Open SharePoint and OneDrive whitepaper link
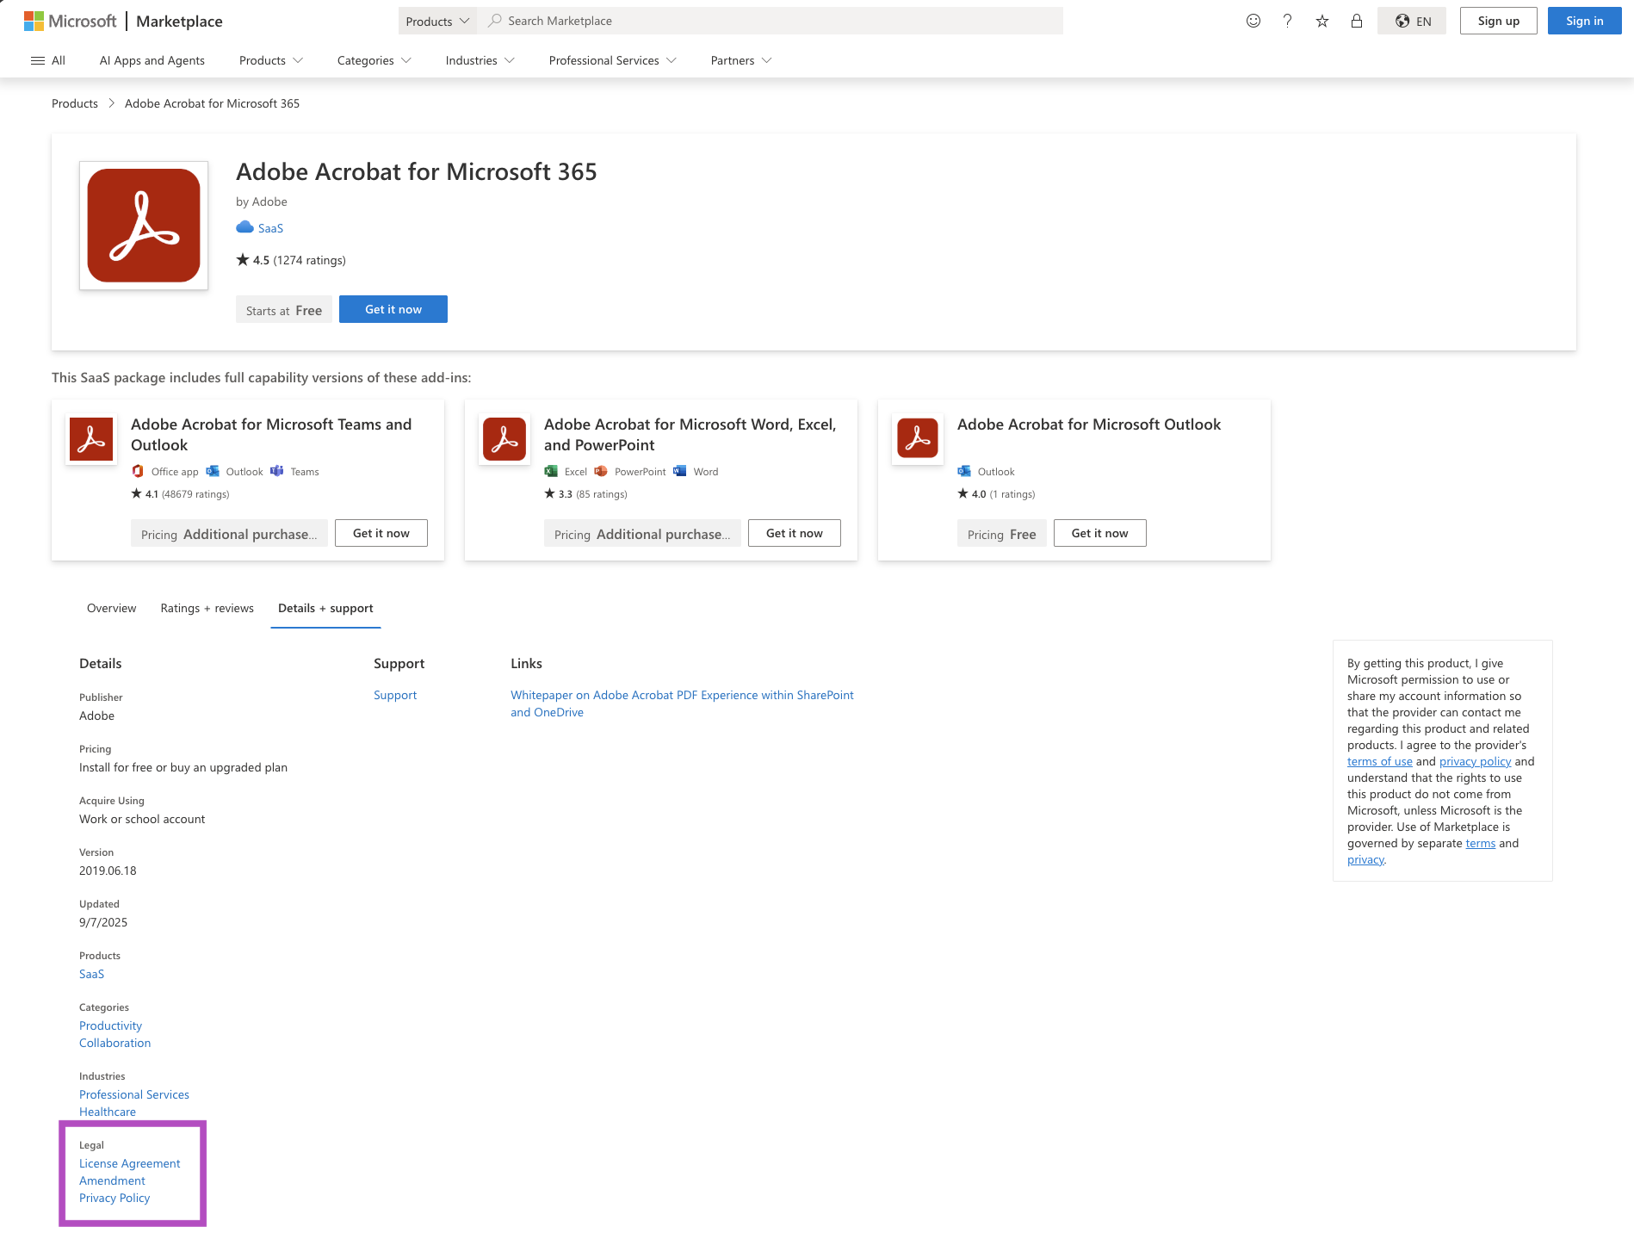Image resolution: width=1634 pixels, height=1233 pixels. pyautogui.click(x=682, y=703)
